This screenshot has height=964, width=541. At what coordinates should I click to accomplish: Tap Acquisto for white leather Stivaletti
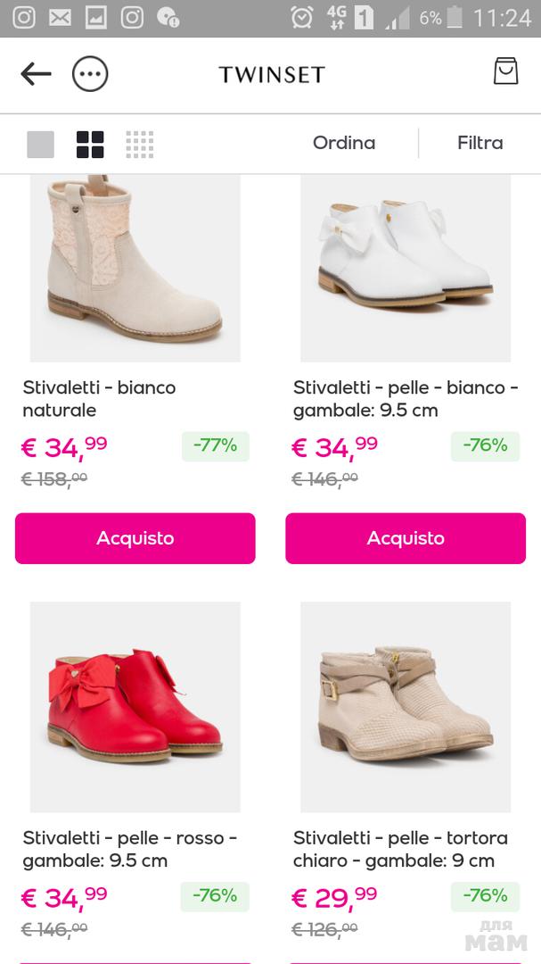click(406, 538)
